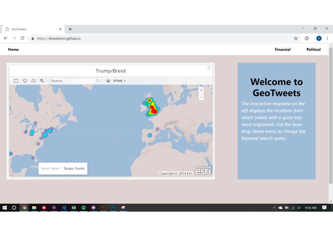This screenshot has width=333, height=236.
Task: Open the browser extension icon
Action: (x=307, y=38)
